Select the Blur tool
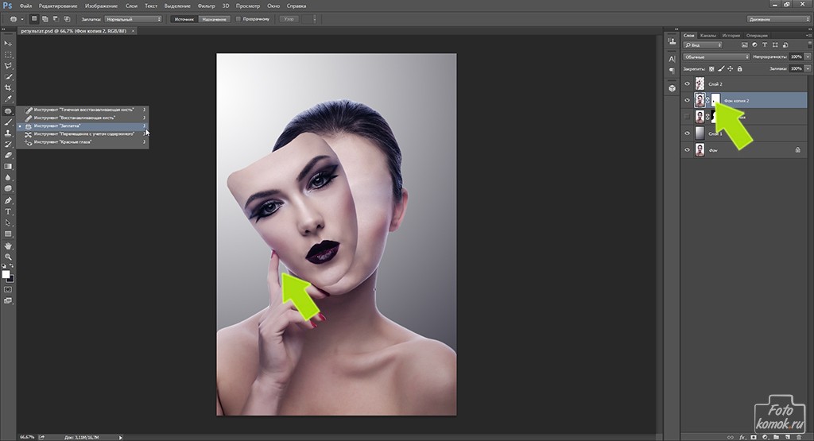 pos(8,177)
